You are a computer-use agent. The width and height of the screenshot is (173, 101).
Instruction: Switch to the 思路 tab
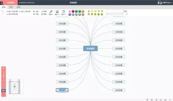click(4, 7)
